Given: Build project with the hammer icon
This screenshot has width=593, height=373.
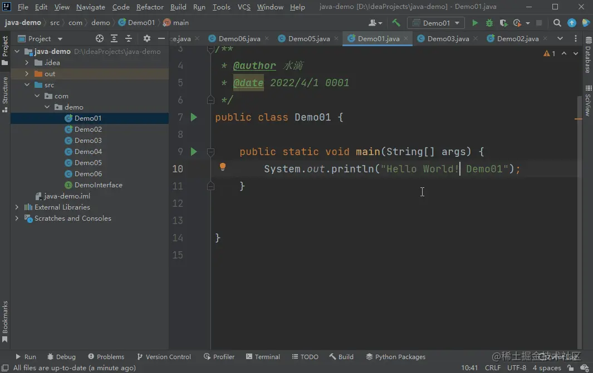Looking at the screenshot, I should [x=396, y=23].
